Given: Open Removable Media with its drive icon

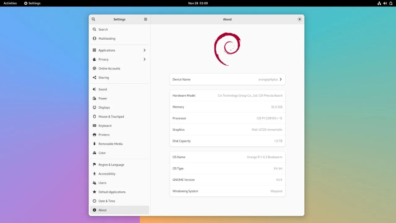Looking at the screenshot, I should click(x=94, y=144).
